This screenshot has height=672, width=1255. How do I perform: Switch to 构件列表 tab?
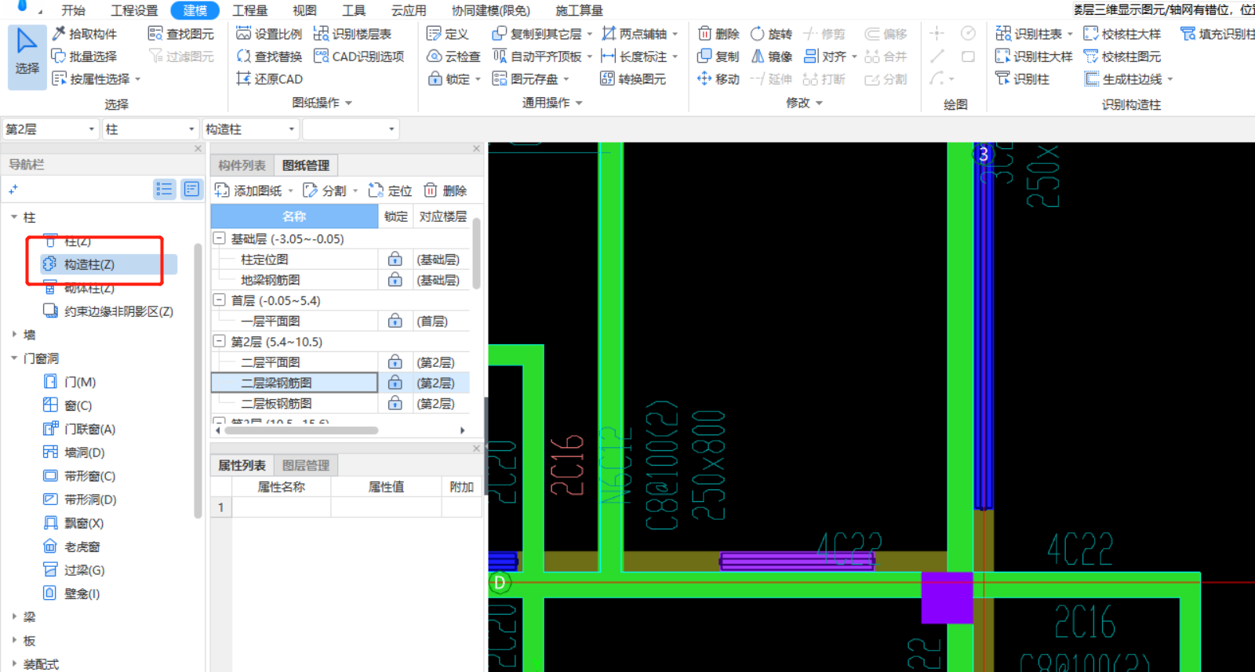pos(242,165)
